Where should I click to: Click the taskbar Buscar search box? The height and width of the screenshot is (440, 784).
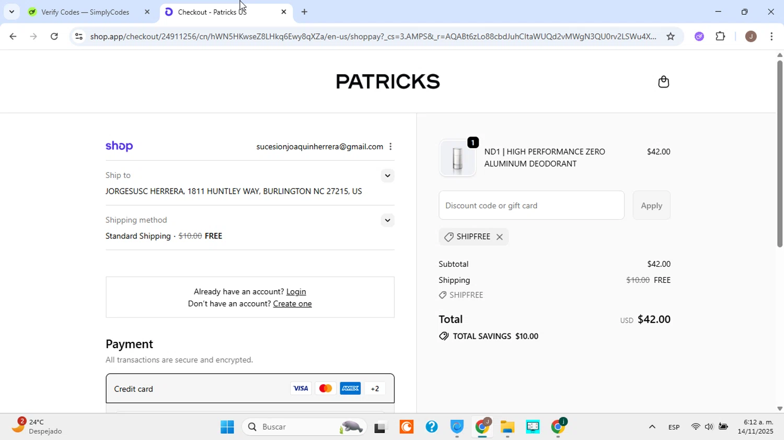(305, 427)
